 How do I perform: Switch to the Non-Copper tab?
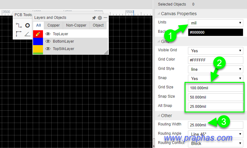tap(76, 25)
